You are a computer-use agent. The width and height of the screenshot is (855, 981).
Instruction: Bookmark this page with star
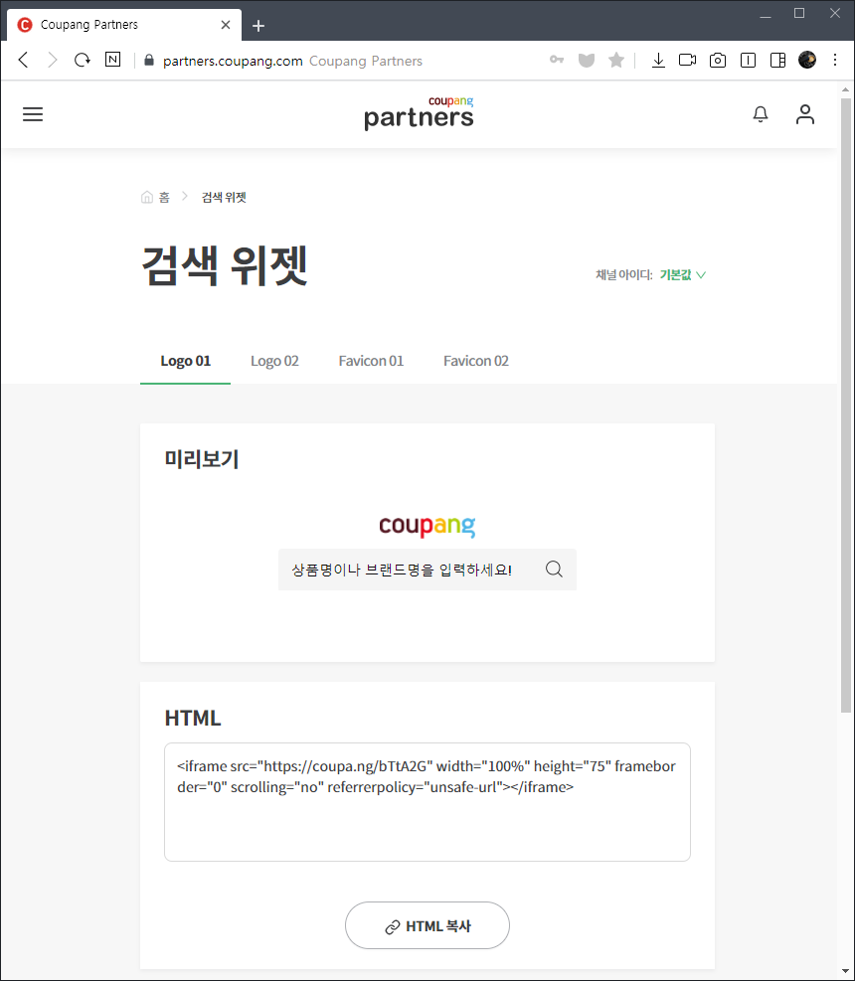pos(616,60)
